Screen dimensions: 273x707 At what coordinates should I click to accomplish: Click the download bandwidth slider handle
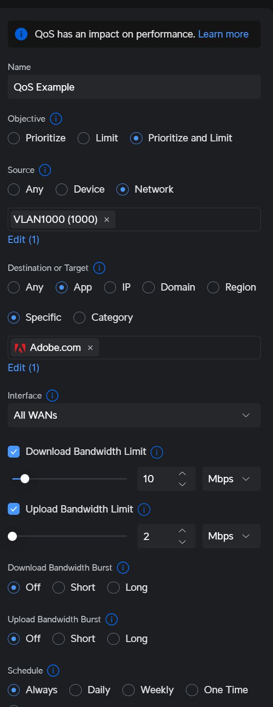[x=25, y=479]
